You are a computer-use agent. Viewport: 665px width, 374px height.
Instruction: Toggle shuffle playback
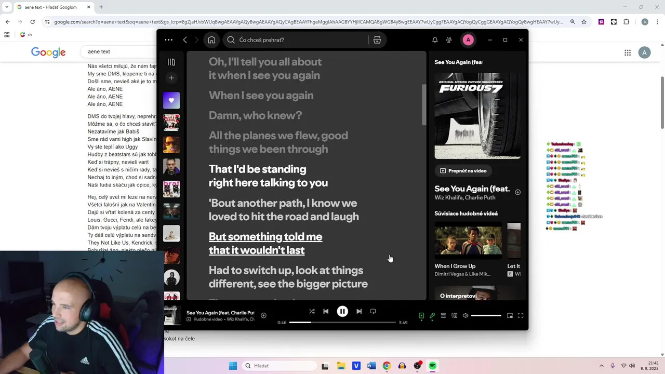click(312, 311)
